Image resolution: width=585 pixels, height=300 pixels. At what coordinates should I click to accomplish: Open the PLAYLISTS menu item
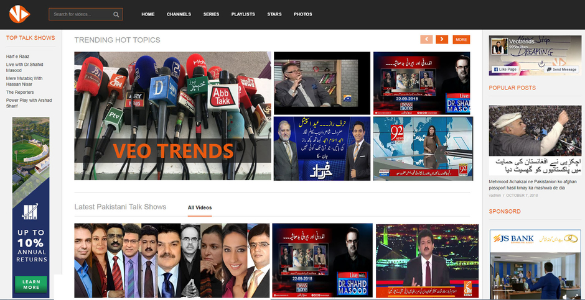(243, 14)
